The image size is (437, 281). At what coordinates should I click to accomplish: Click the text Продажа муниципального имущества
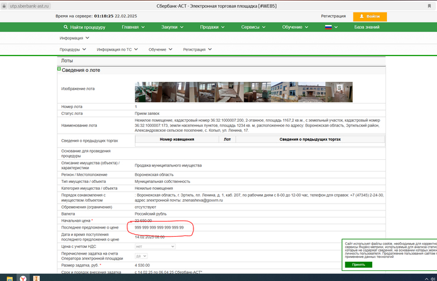pyautogui.click(x=168, y=165)
